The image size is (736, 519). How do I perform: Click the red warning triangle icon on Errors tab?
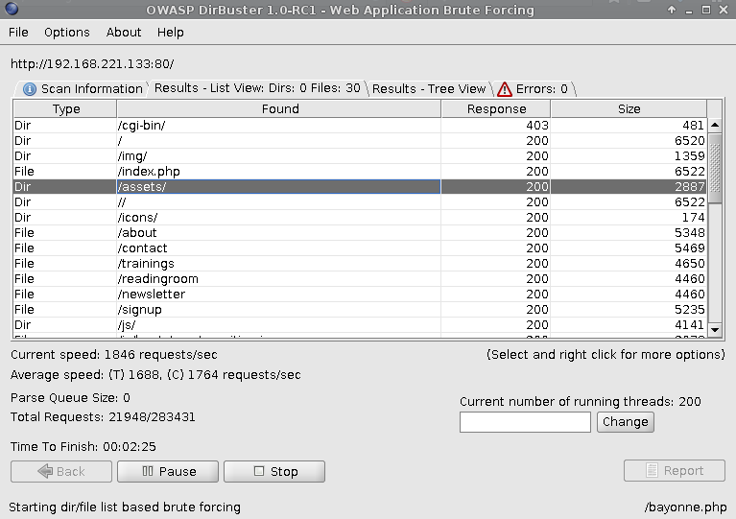tap(505, 89)
